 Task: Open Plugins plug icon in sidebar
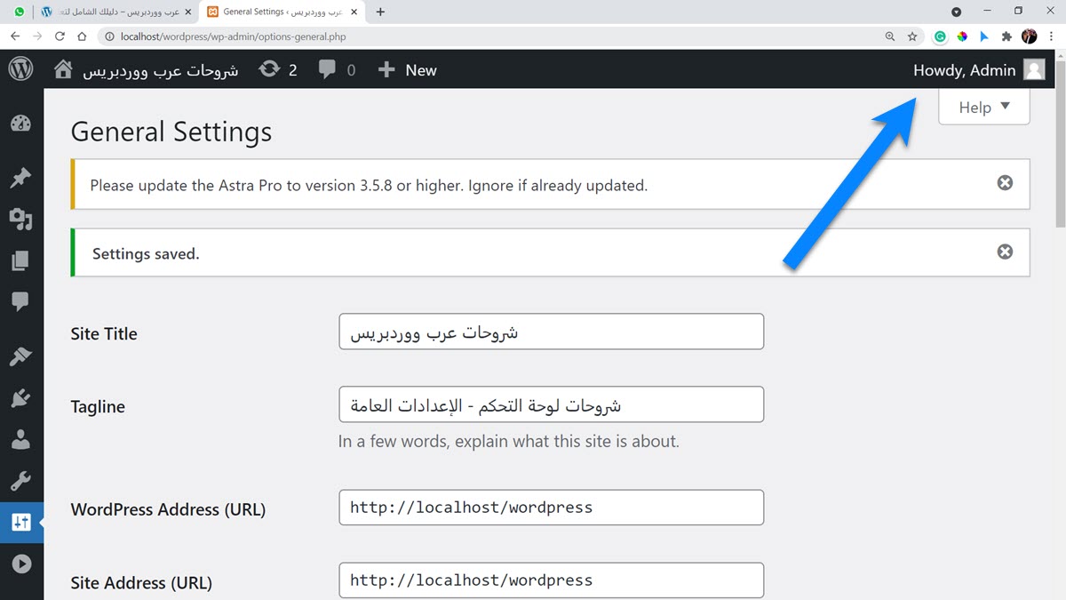pyautogui.click(x=20, y=398)
